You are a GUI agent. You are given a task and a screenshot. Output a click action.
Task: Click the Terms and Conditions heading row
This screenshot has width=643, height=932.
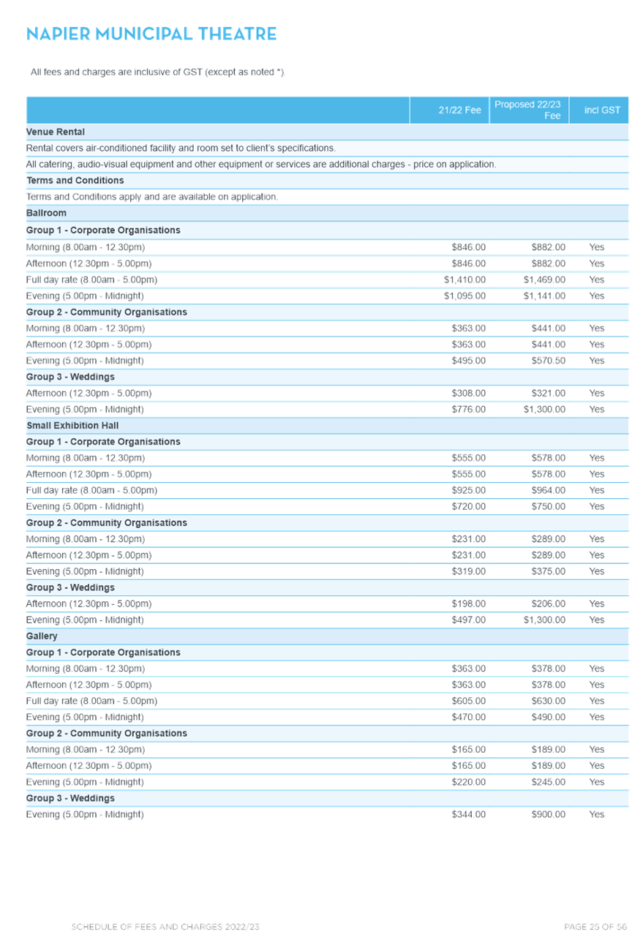coord(328,181)
